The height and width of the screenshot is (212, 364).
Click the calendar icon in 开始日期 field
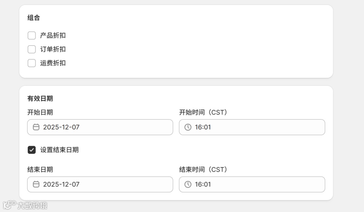tap(36, 127)
